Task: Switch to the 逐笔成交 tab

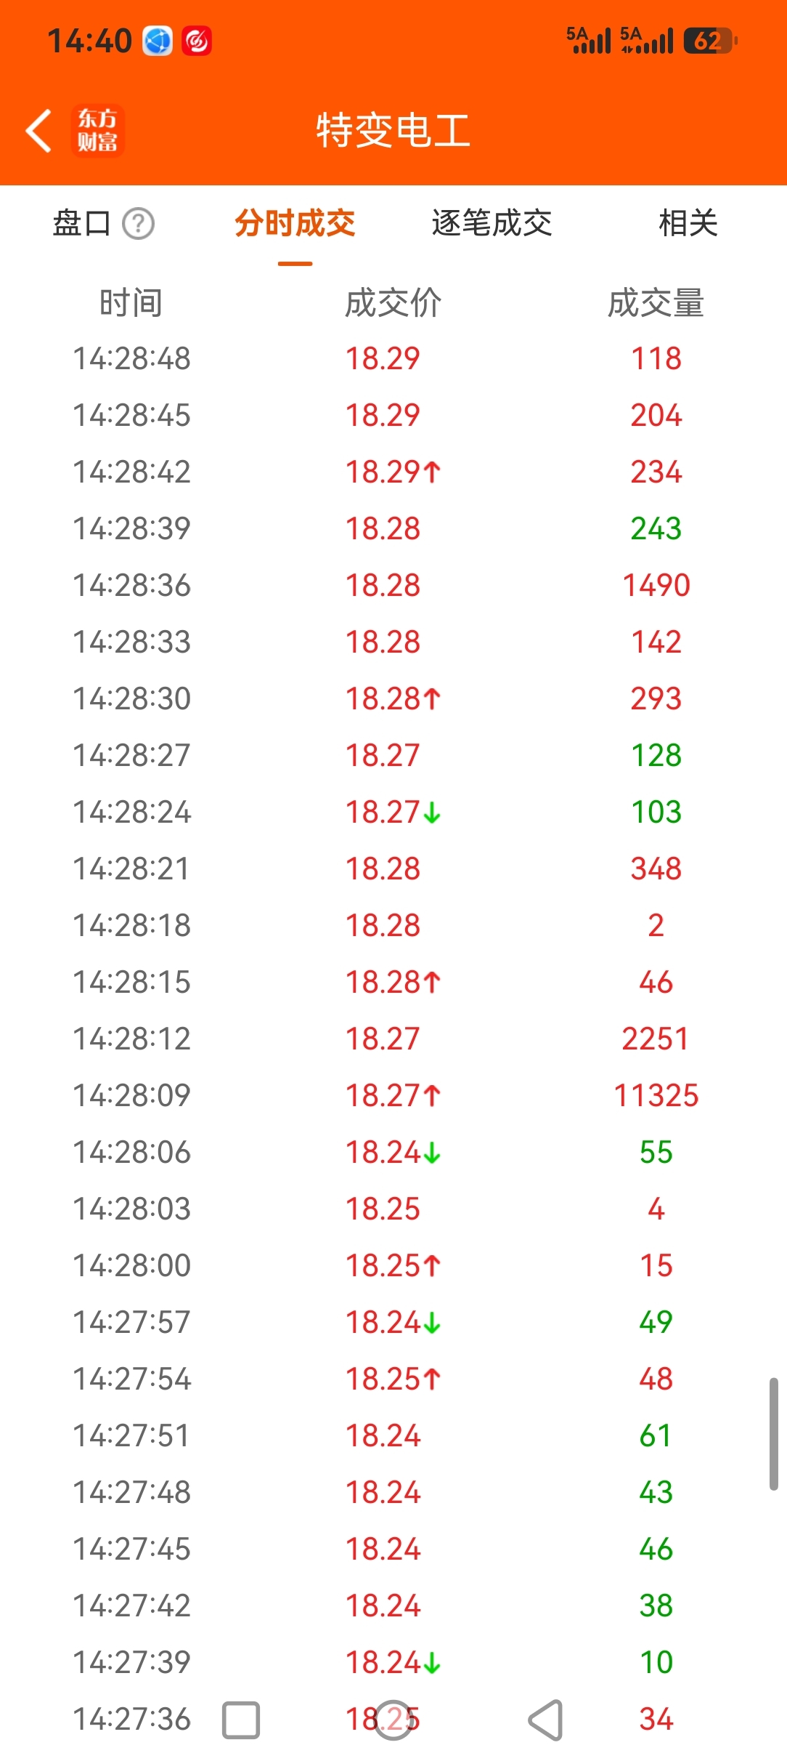Action: (492, 223)
